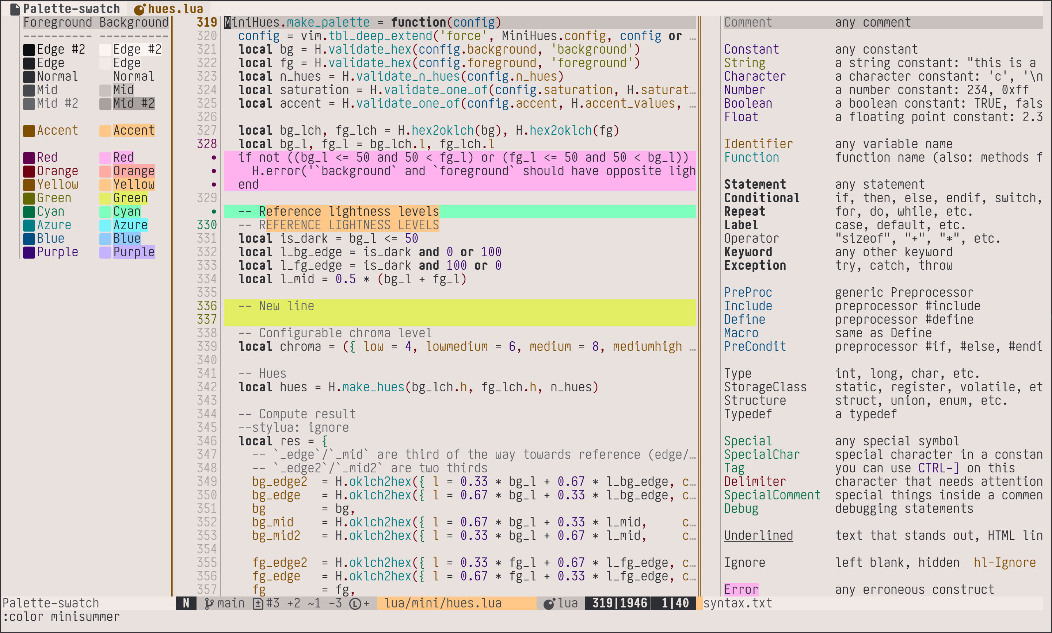Click the LSP circled-L icon
Image resolution: width=1052 pixels, height=633 pixels.
point(355,603)
